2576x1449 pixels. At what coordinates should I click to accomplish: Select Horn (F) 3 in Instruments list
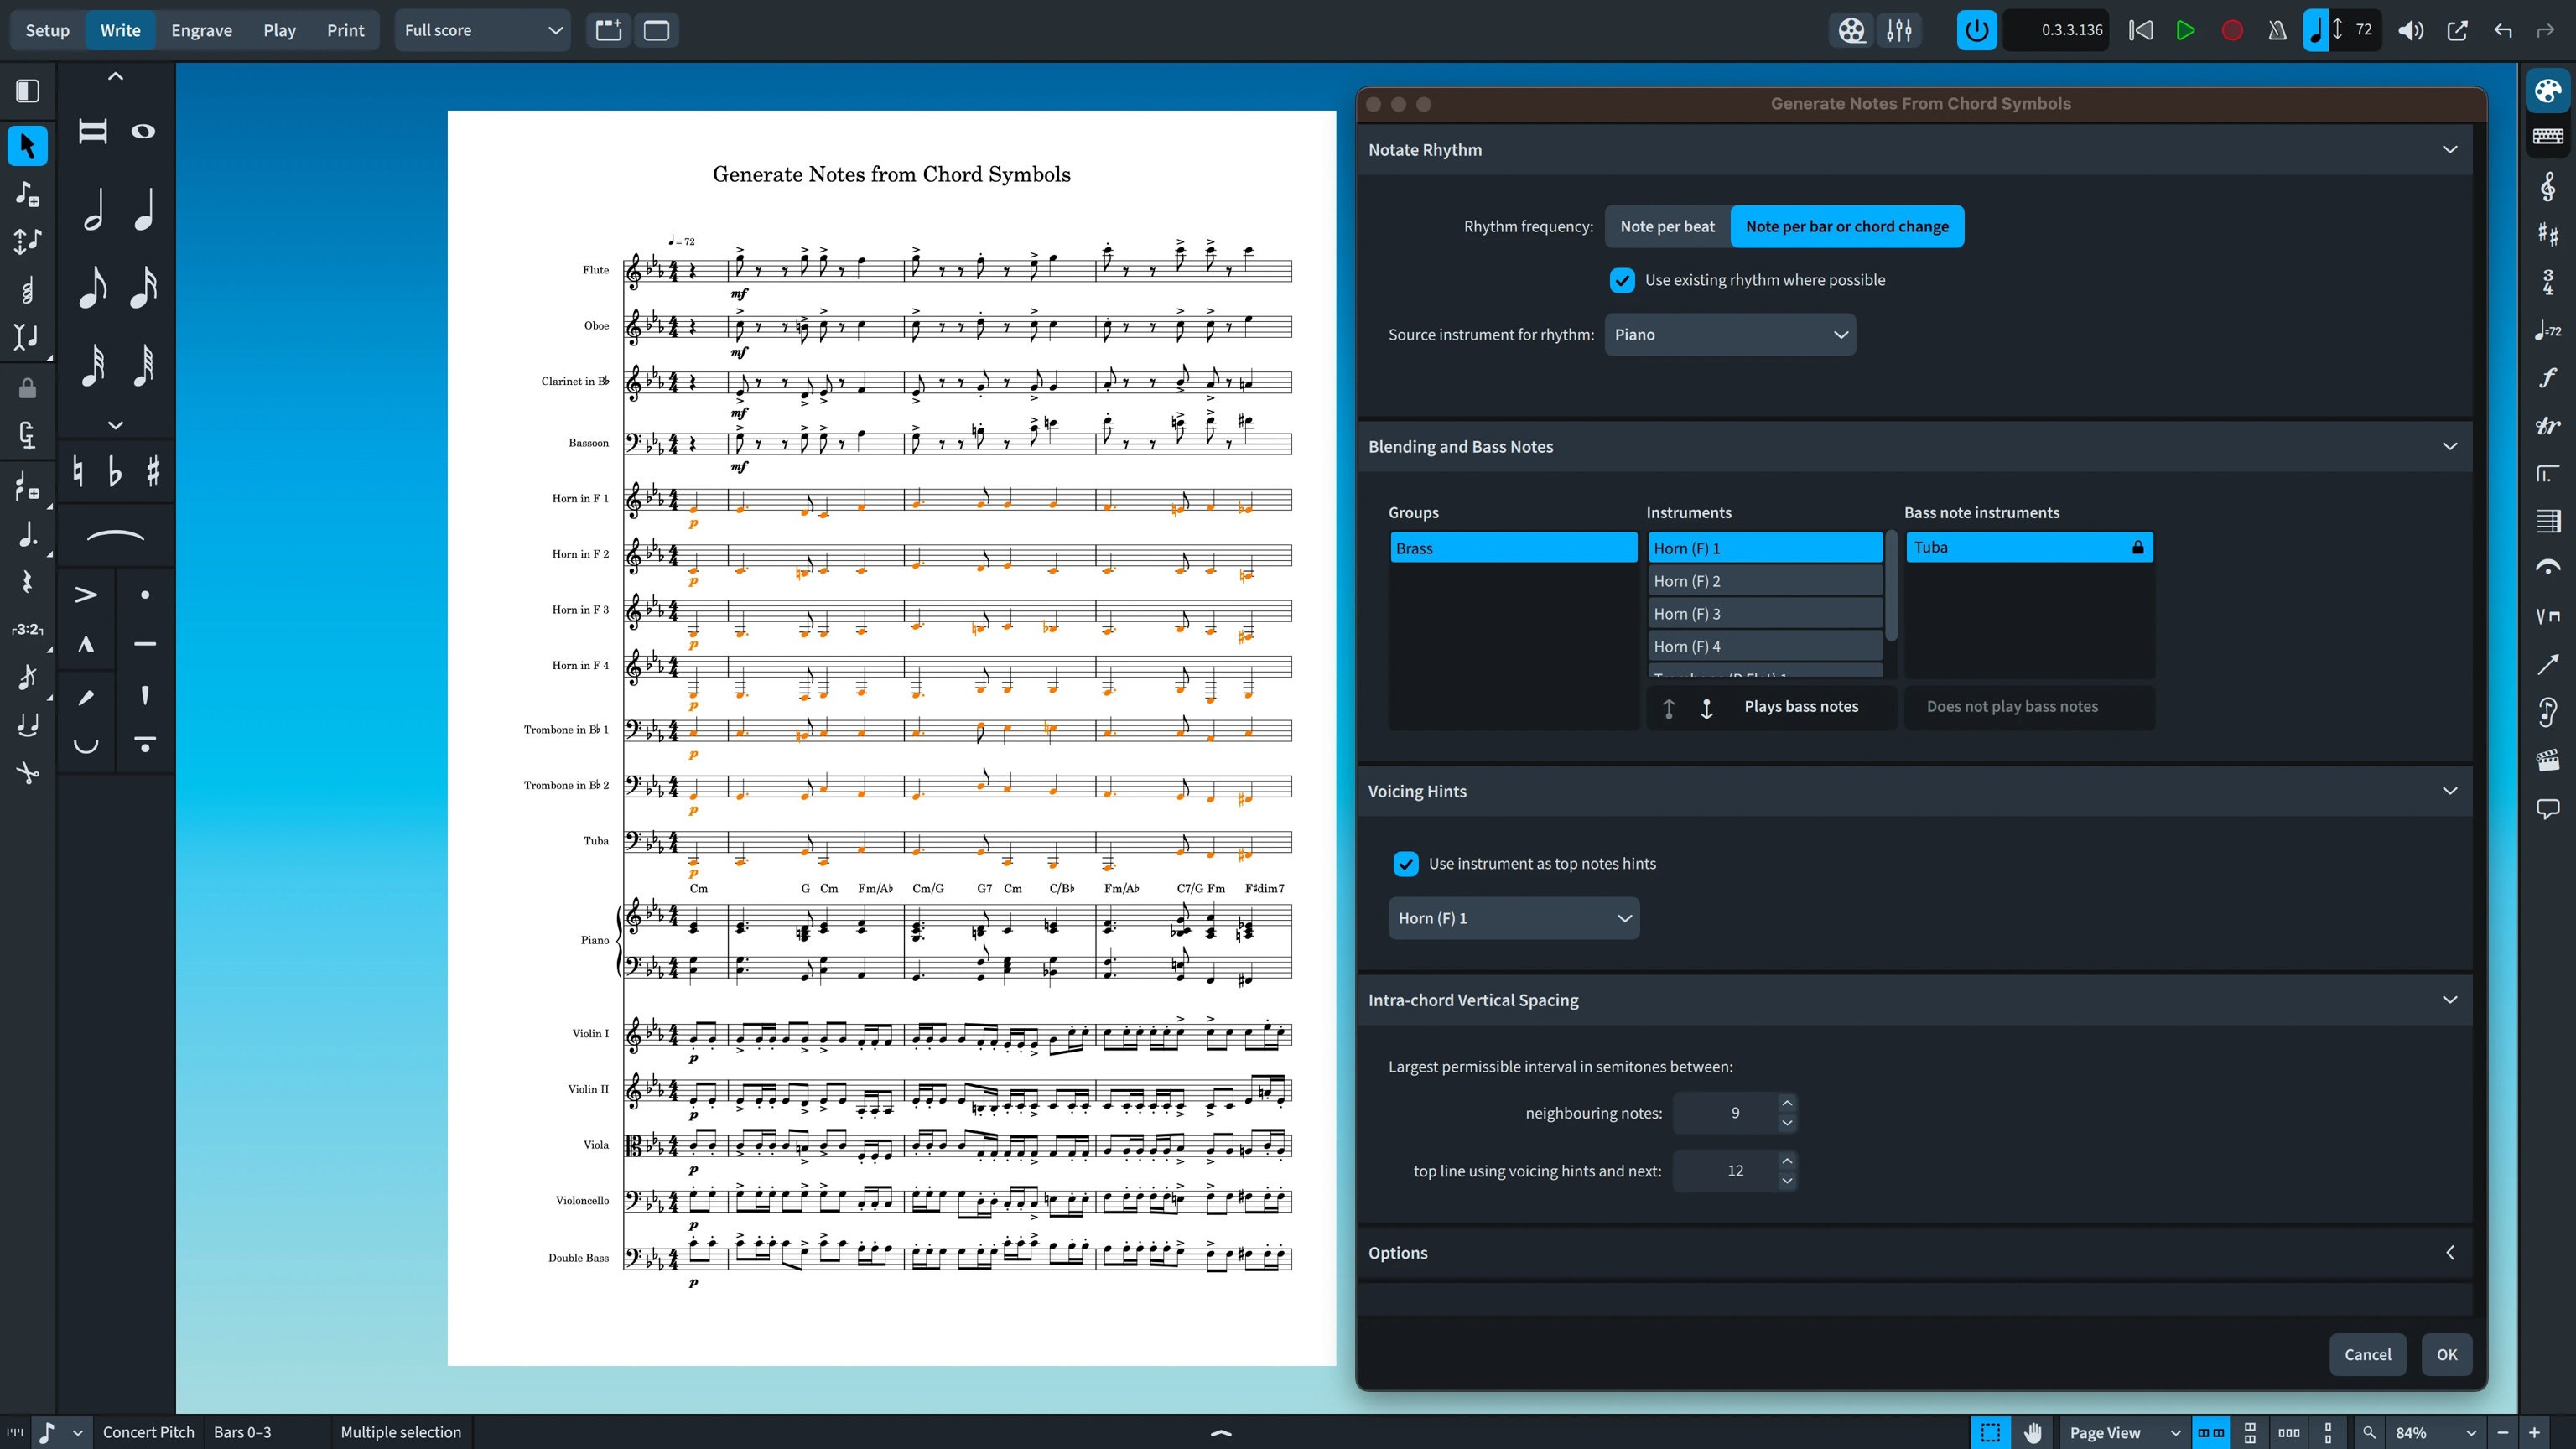point(1765,614)
